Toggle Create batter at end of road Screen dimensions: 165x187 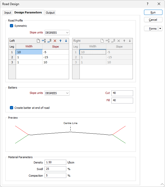[11, 108]
